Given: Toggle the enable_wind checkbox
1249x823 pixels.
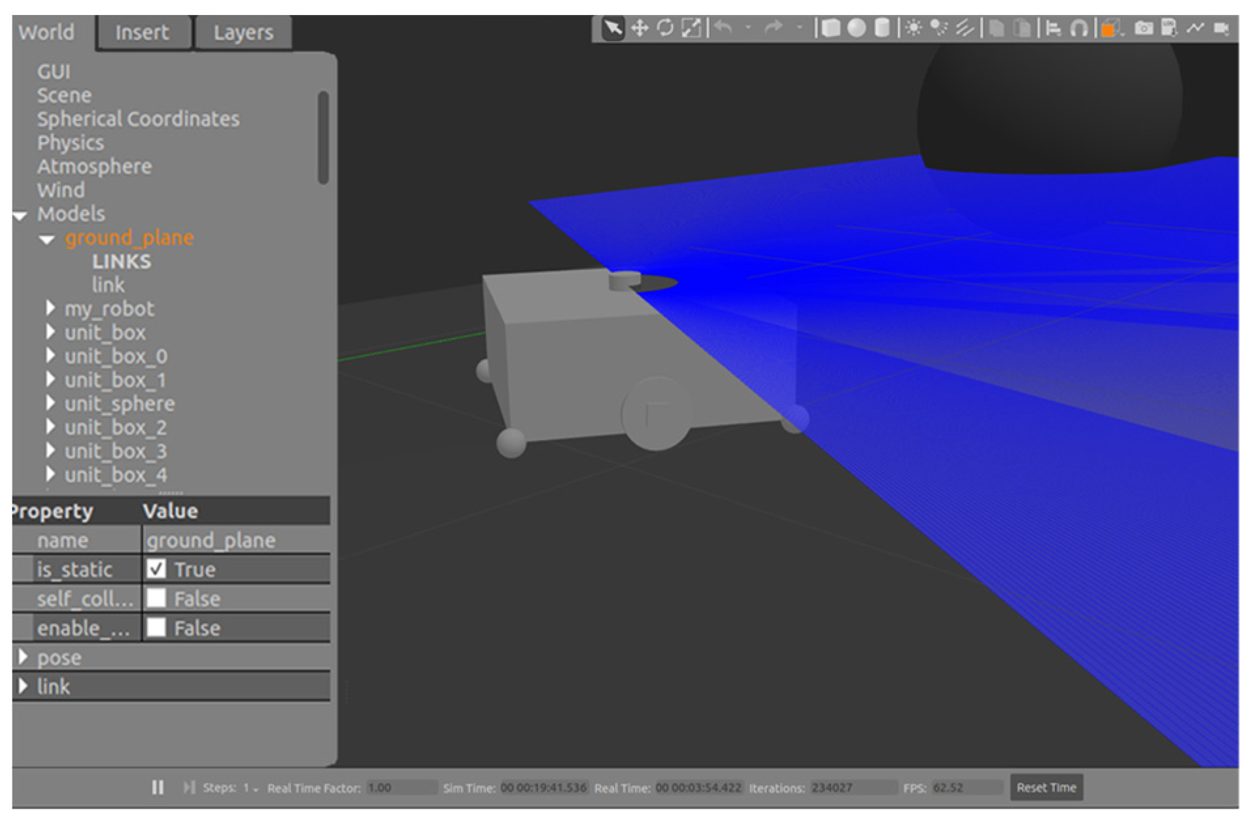Looking at the screenshot, I should [156, 628].
